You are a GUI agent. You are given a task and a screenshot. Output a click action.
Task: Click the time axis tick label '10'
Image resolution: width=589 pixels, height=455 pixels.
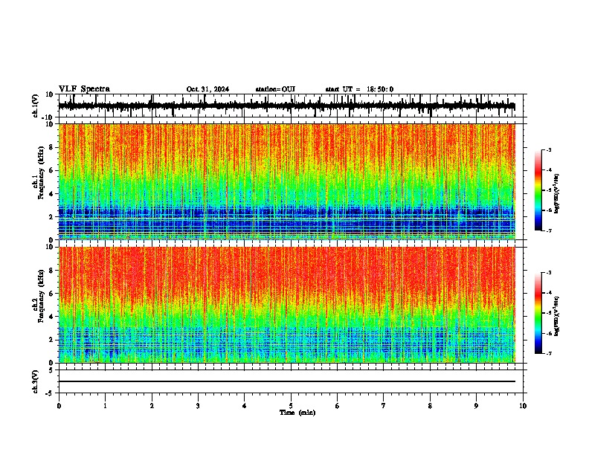pyautogui.click(x=523, y=406)
